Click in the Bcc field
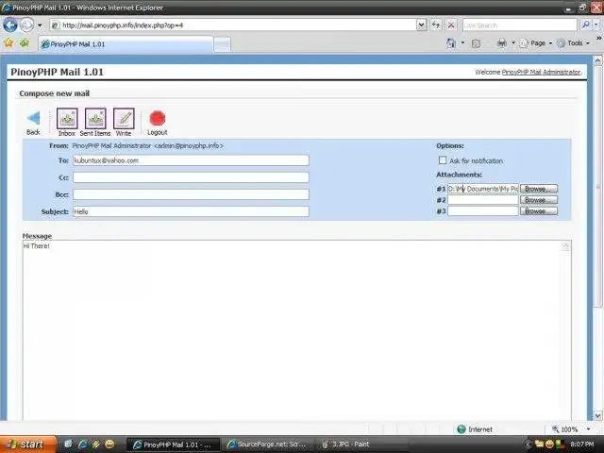 pos(191,194)
